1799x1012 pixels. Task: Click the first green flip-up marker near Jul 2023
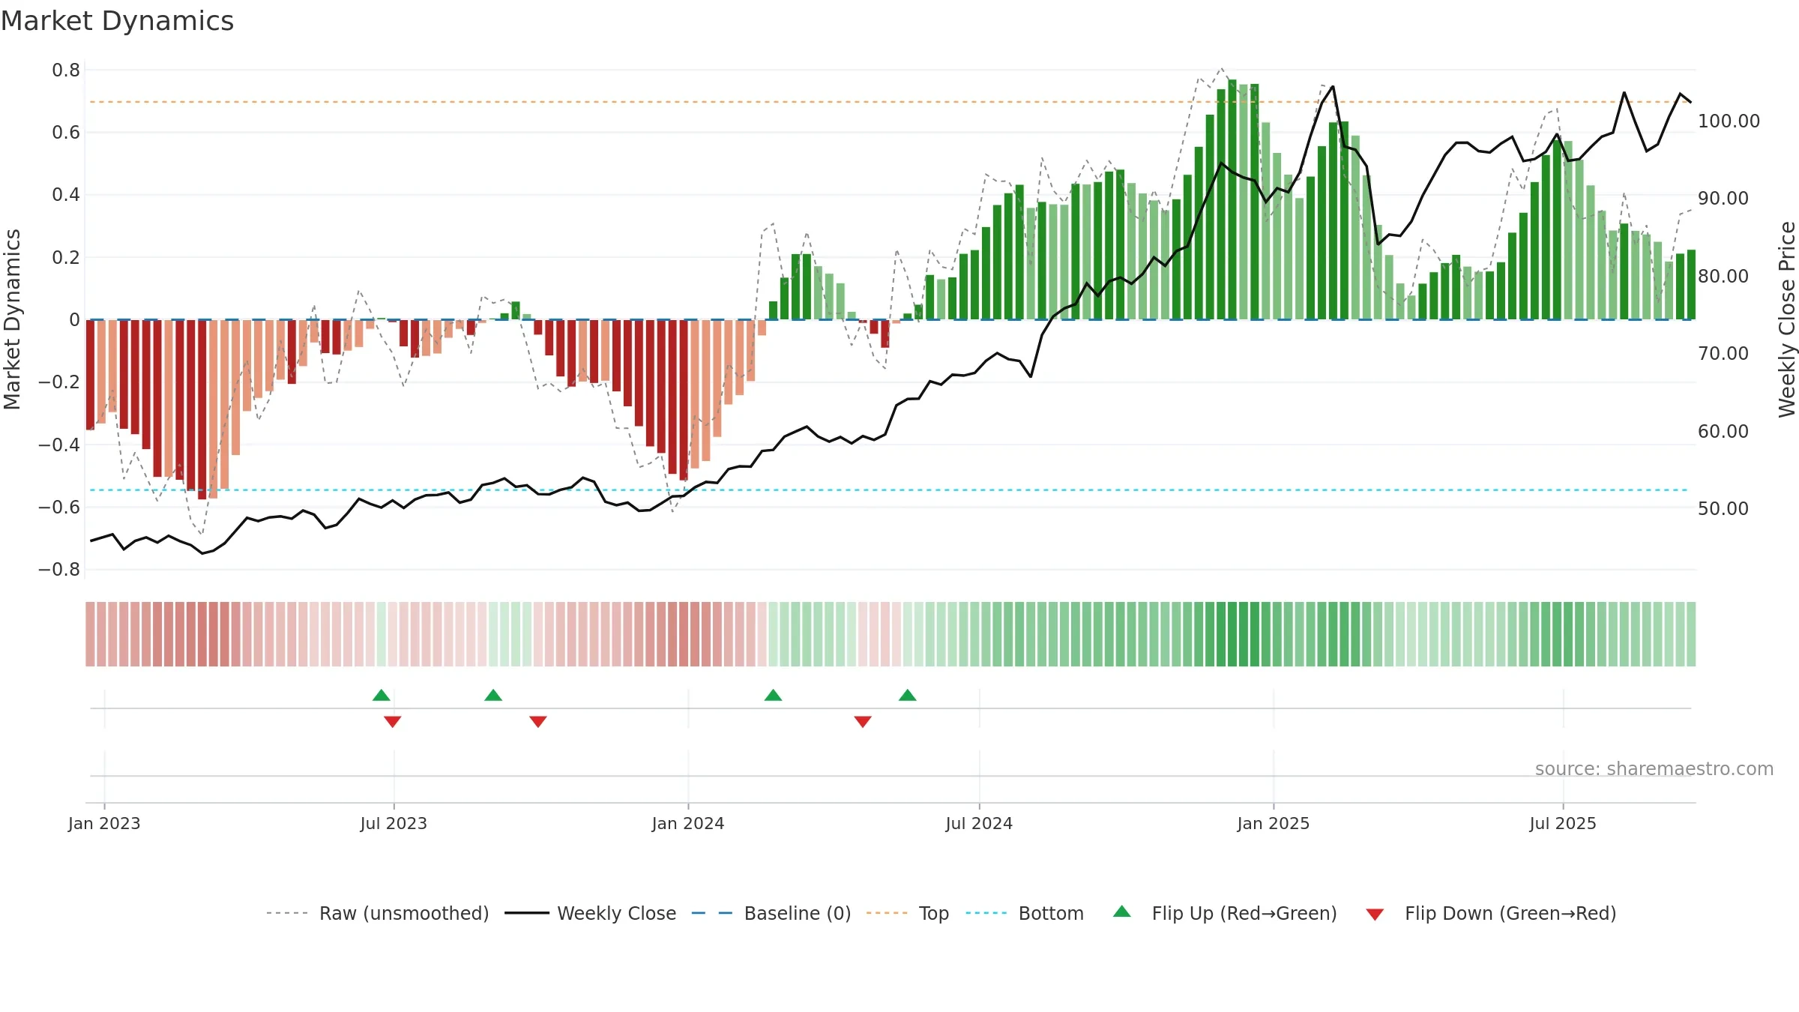[382, 695]
